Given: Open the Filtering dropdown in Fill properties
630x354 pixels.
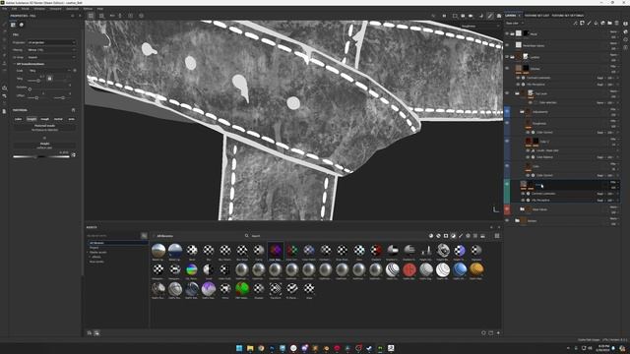Looking at the screenshot, I should [51, 50].
